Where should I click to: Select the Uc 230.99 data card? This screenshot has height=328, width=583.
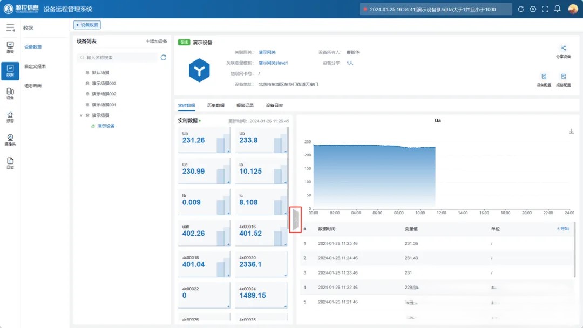(x=204, y=171)
